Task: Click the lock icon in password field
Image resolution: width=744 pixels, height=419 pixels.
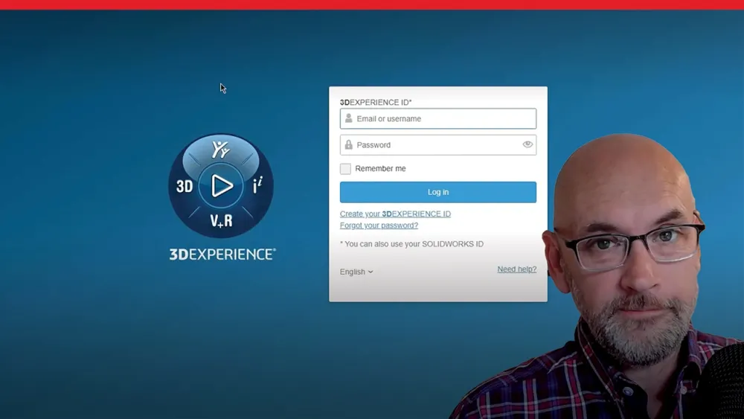Action: tap(349, 144)
